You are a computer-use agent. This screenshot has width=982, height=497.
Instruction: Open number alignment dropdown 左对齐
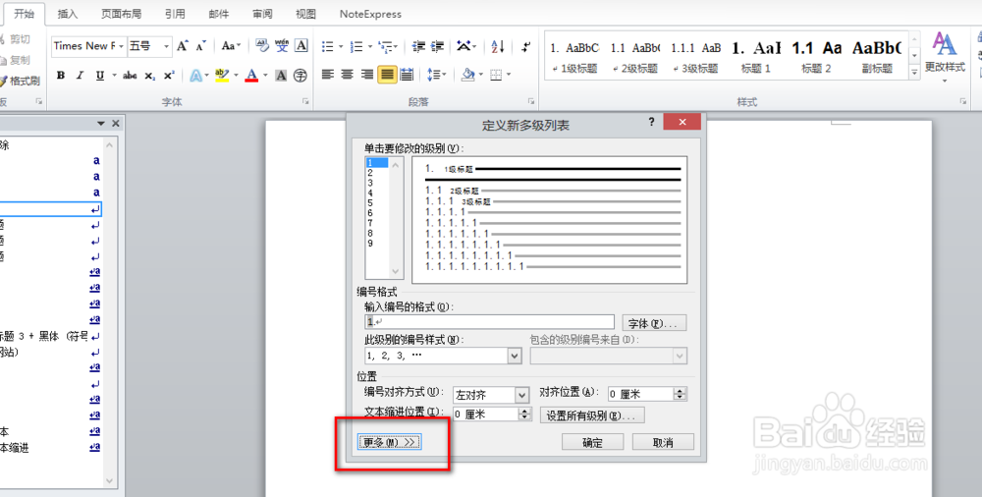(522, 395)
